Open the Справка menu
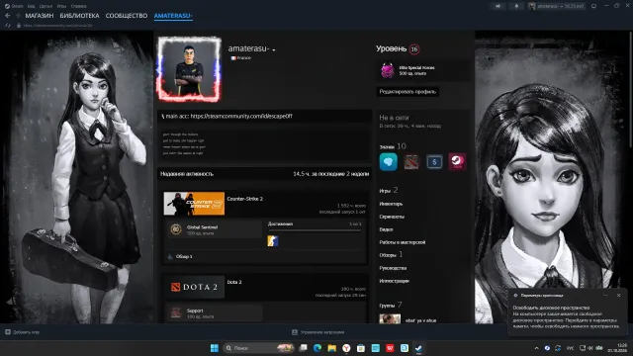633x356 pixels. coord(79,6)
